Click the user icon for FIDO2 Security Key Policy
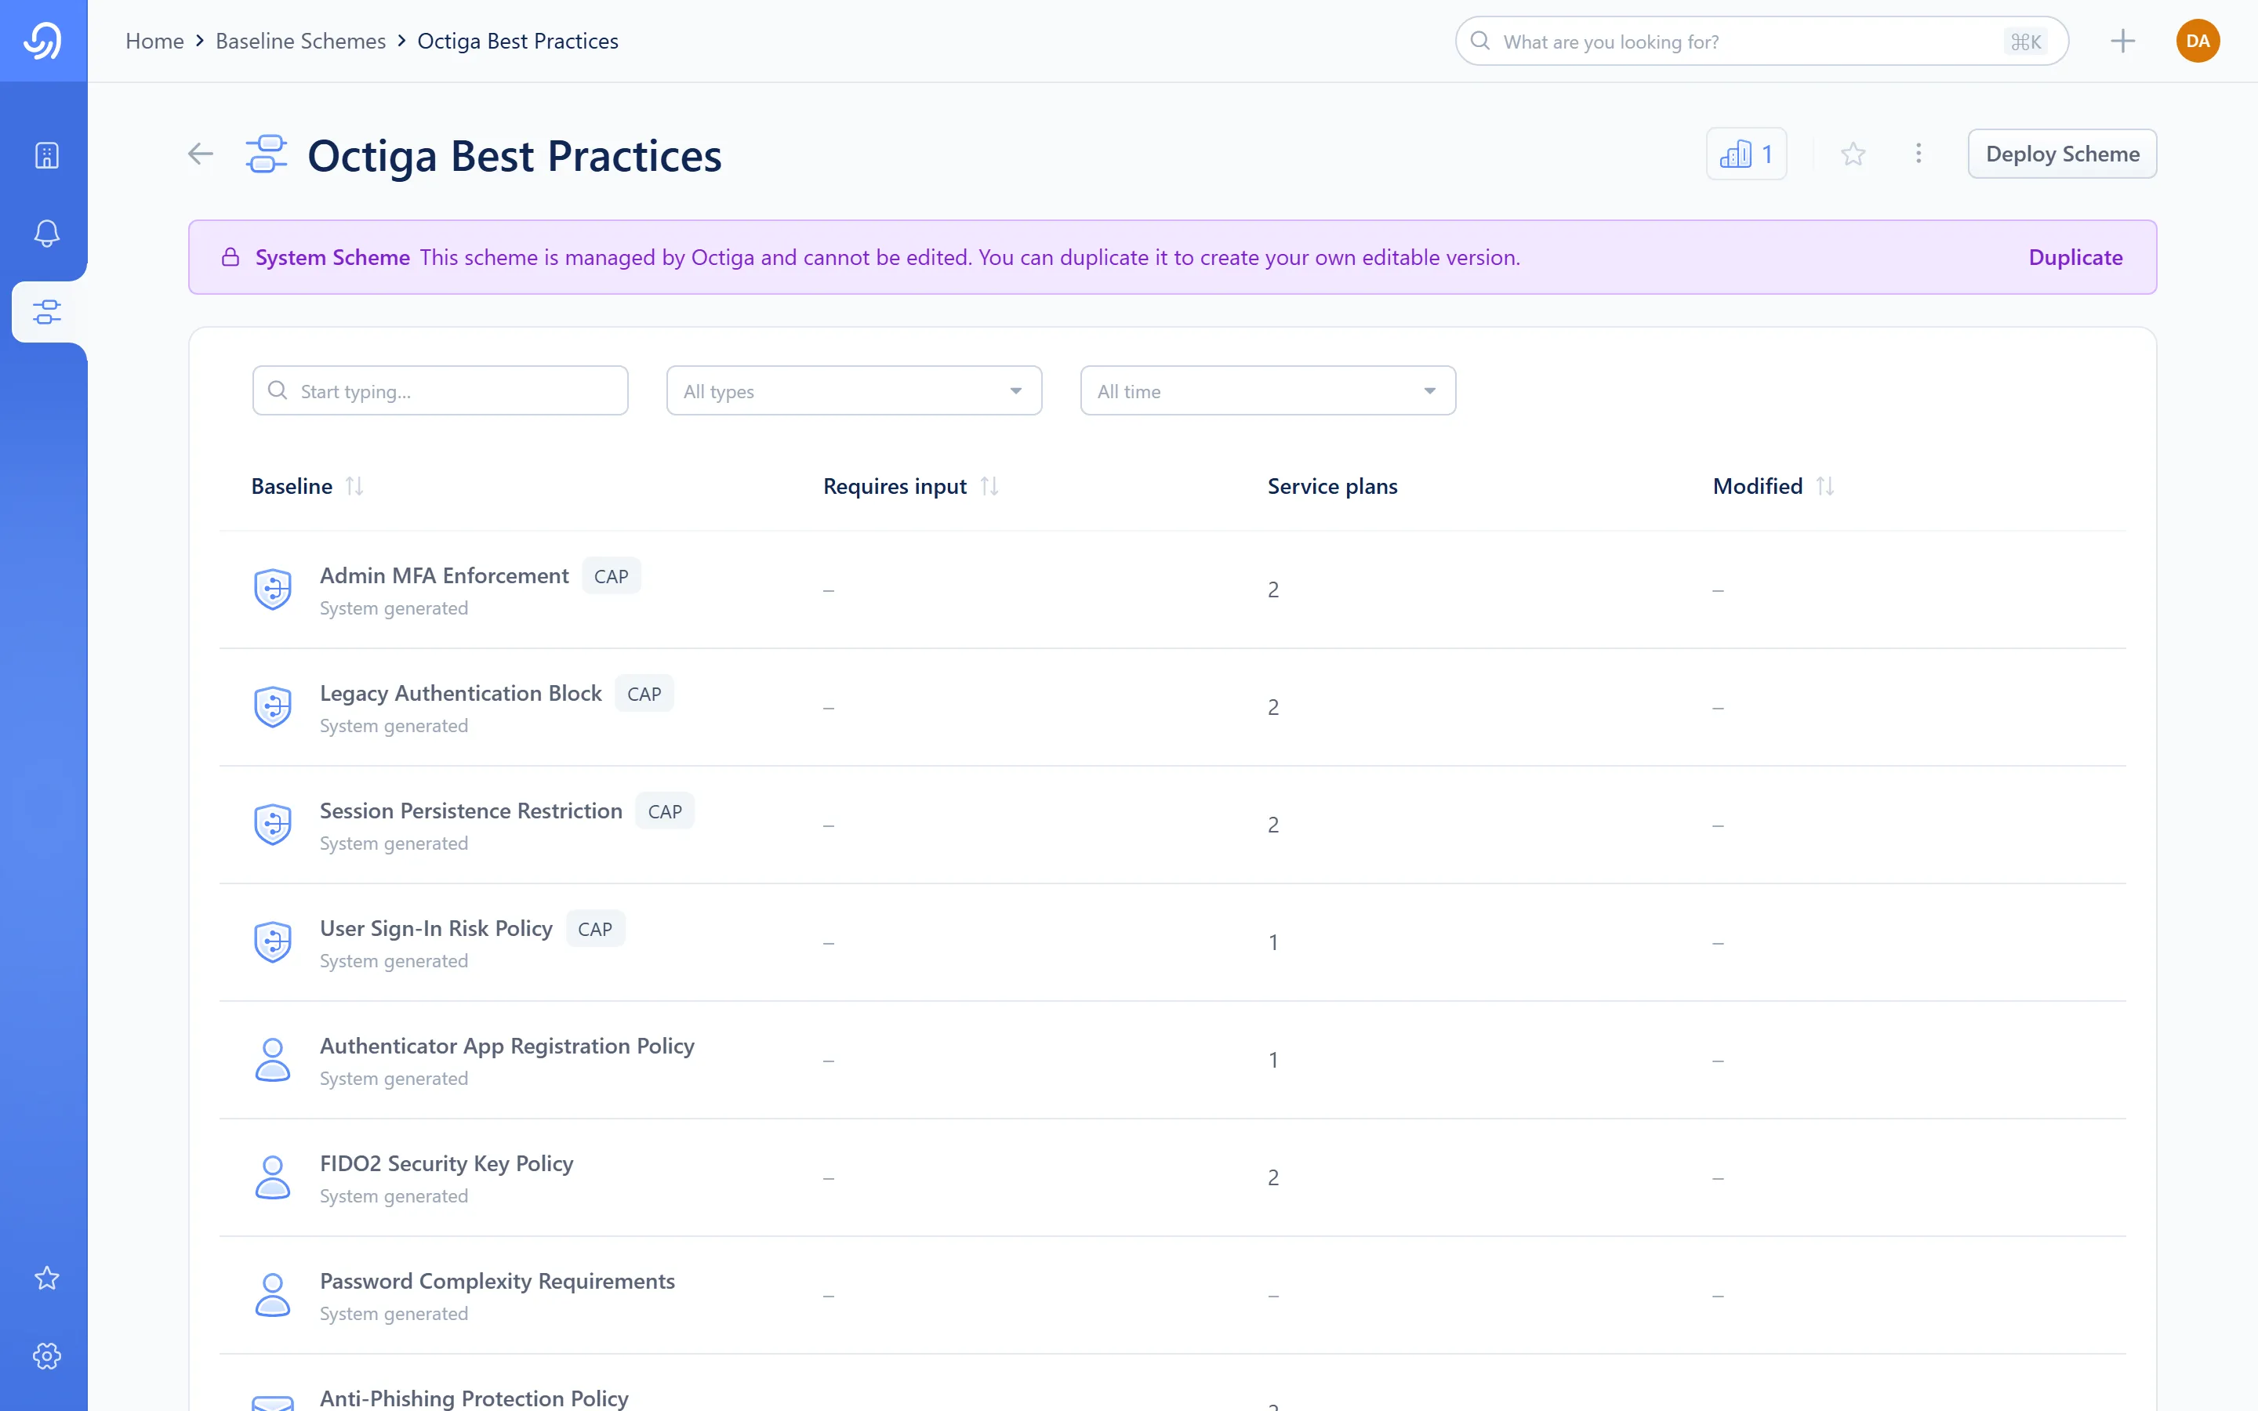 tap(273, 1177)
